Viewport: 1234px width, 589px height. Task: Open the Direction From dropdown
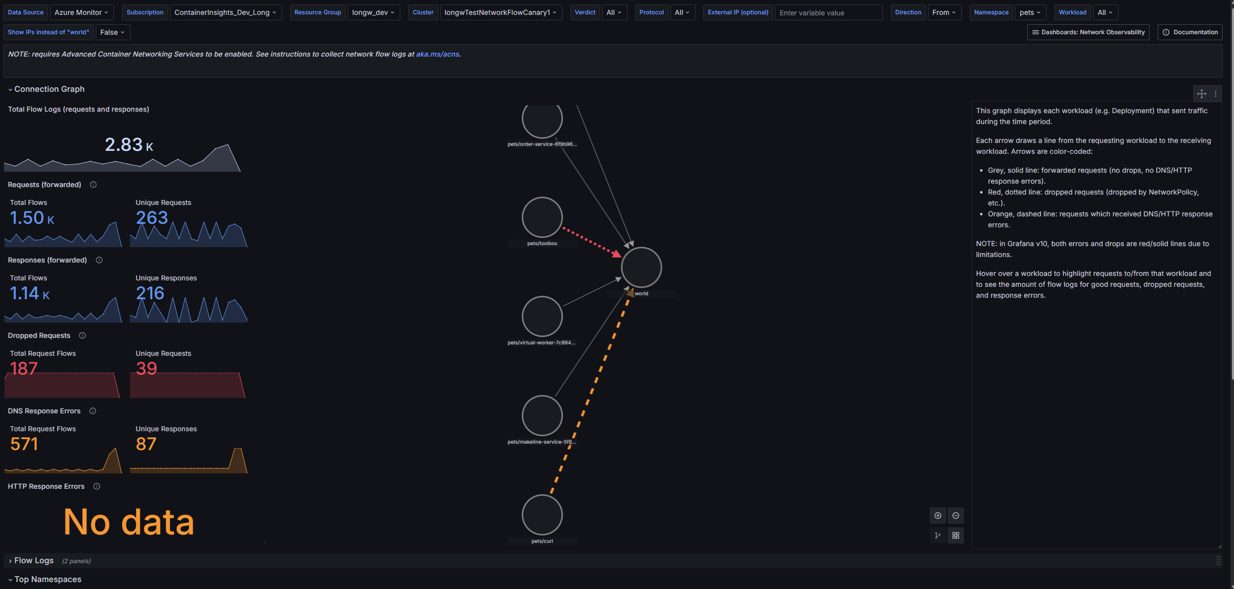[x=944, y=12]
